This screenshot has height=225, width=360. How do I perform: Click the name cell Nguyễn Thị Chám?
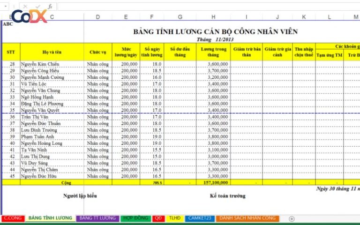(x=52, y=170)
